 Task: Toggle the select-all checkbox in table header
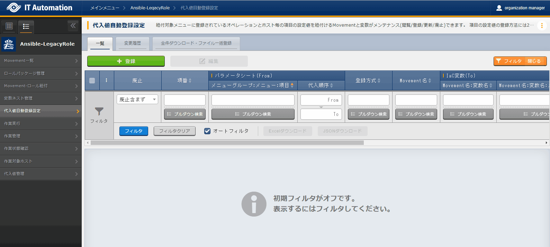click(92, 81)
